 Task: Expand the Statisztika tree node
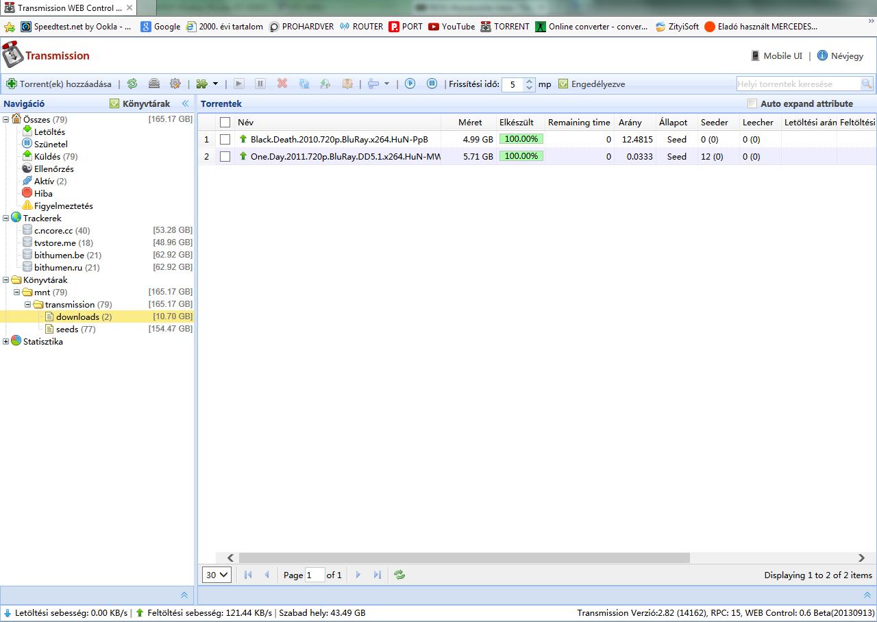coord(6,341)
